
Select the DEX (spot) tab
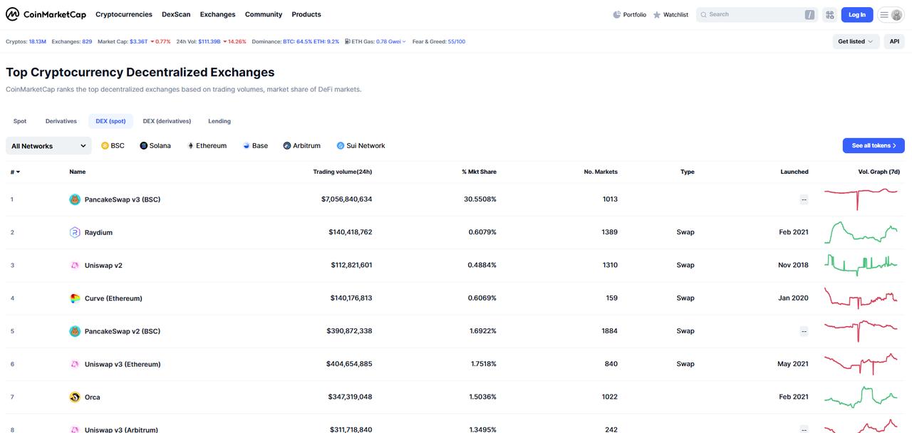pos(110,121)
